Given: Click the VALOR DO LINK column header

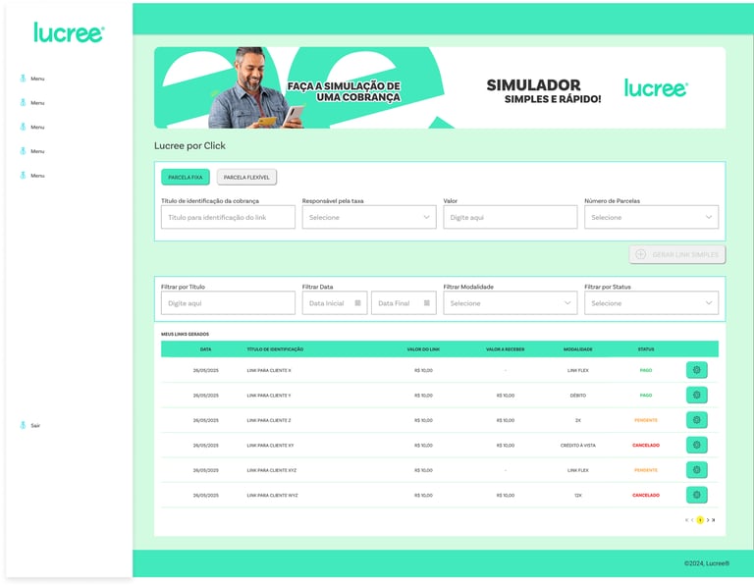Looking at the screenshot, I should click(423, 349).
